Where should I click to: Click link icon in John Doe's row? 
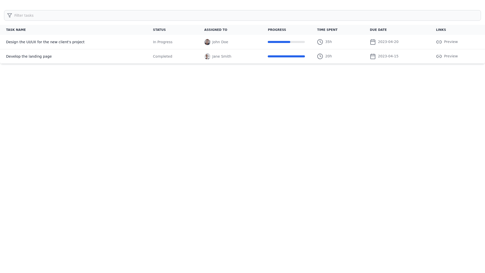coord(439,42)
